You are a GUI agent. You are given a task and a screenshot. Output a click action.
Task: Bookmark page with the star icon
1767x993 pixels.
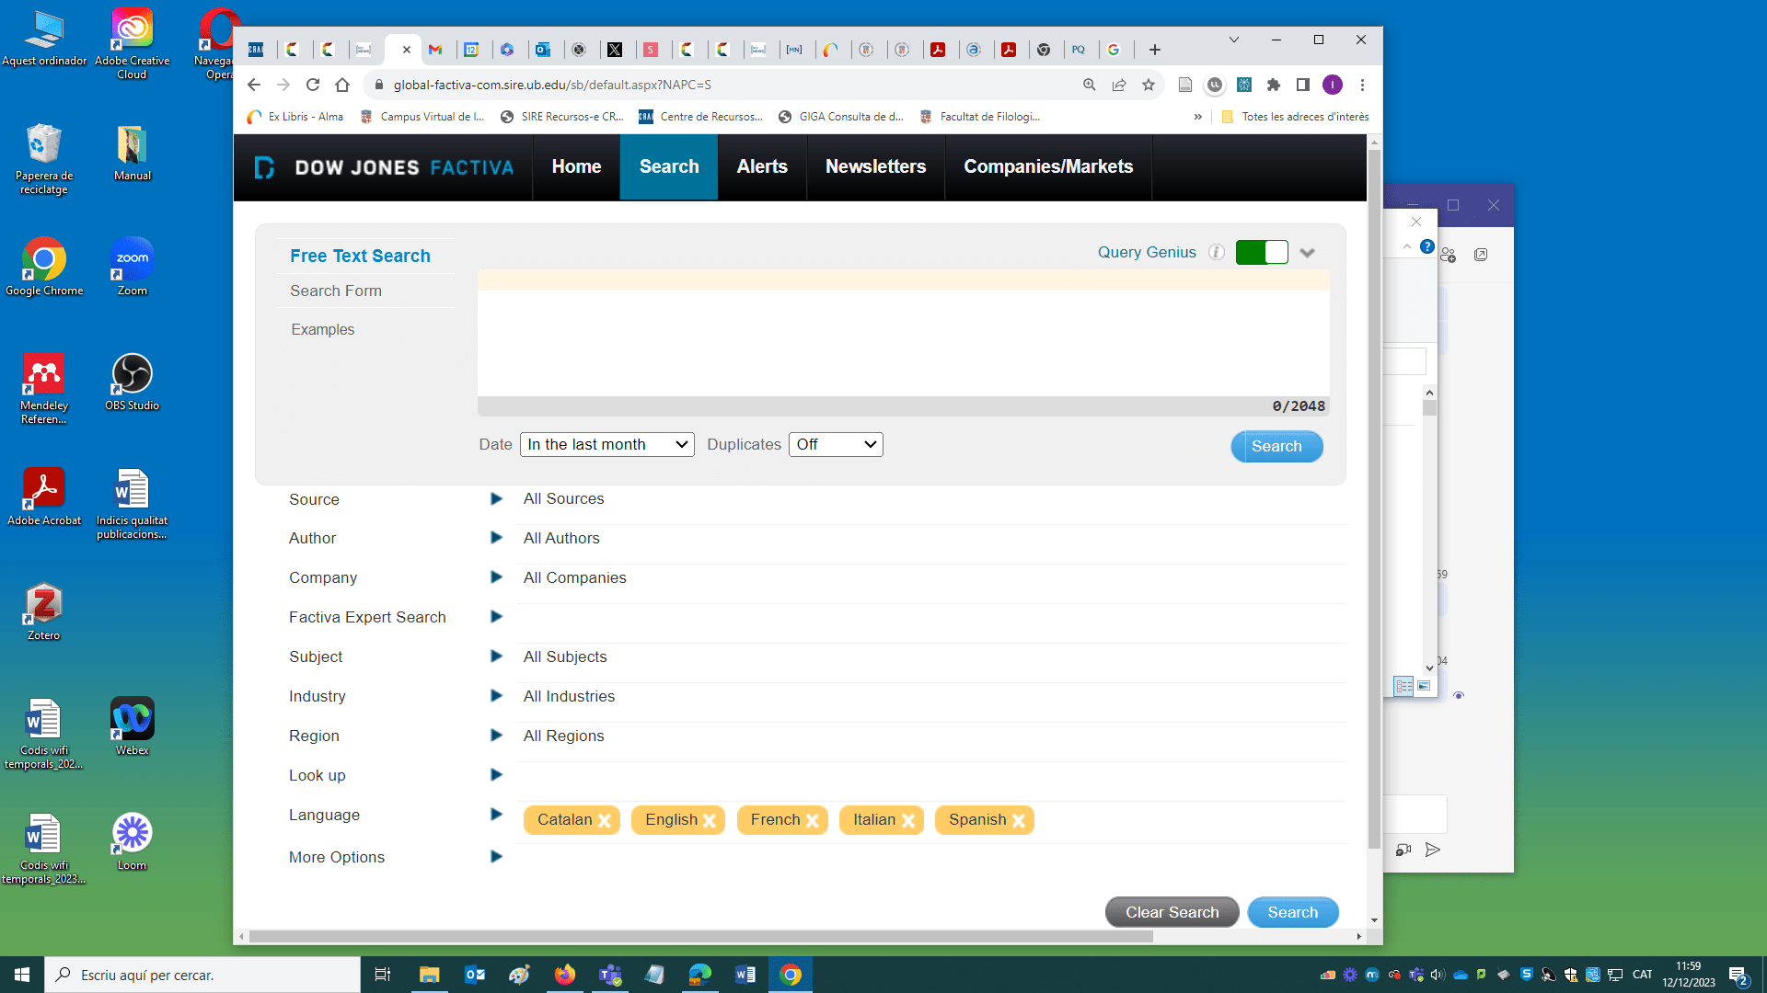[1149, 85]
